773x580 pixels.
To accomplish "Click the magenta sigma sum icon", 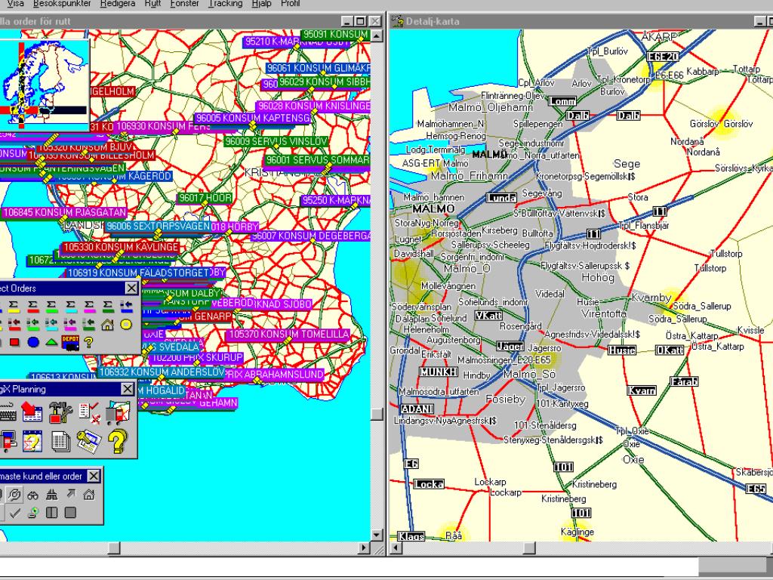I will coord(89,307).
